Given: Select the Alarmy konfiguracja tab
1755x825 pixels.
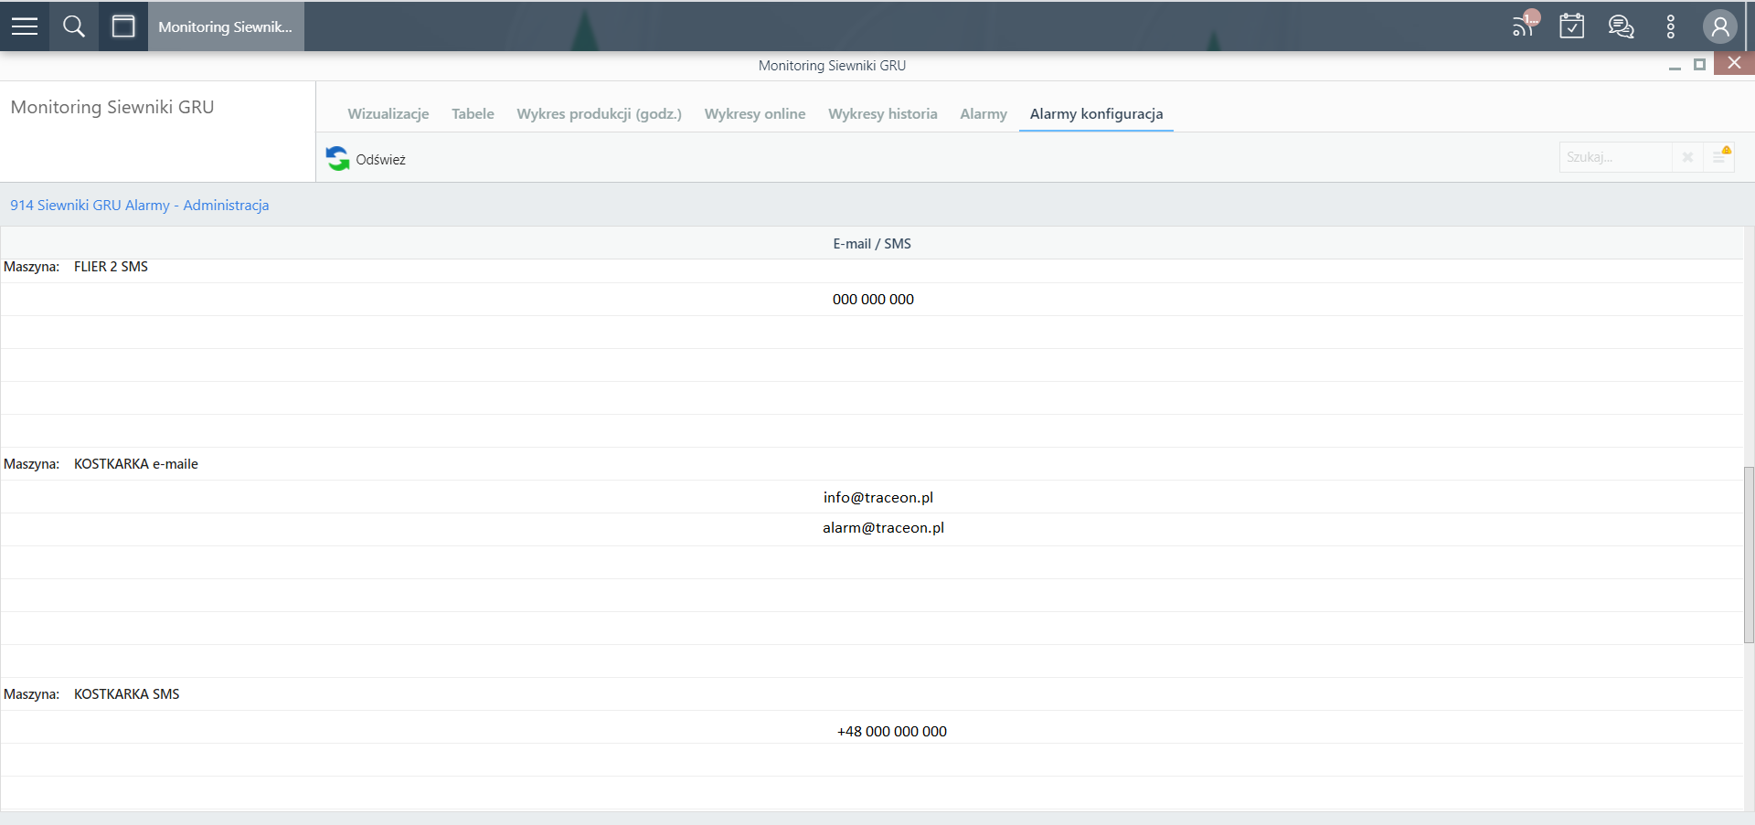Looking at the screenshot, I should pos(1096,114).
